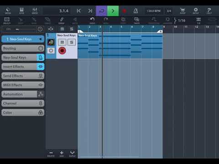The width and height of the screenshot is (219, 164).
Task: Open the Help question mark
Action: (x=209, y=11)
